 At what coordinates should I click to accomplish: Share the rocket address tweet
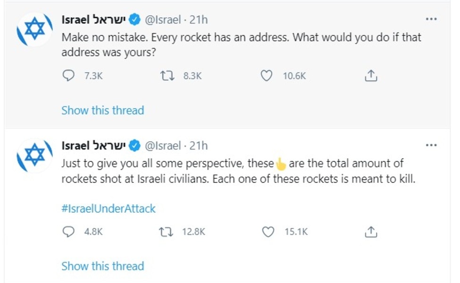point(371,75)
